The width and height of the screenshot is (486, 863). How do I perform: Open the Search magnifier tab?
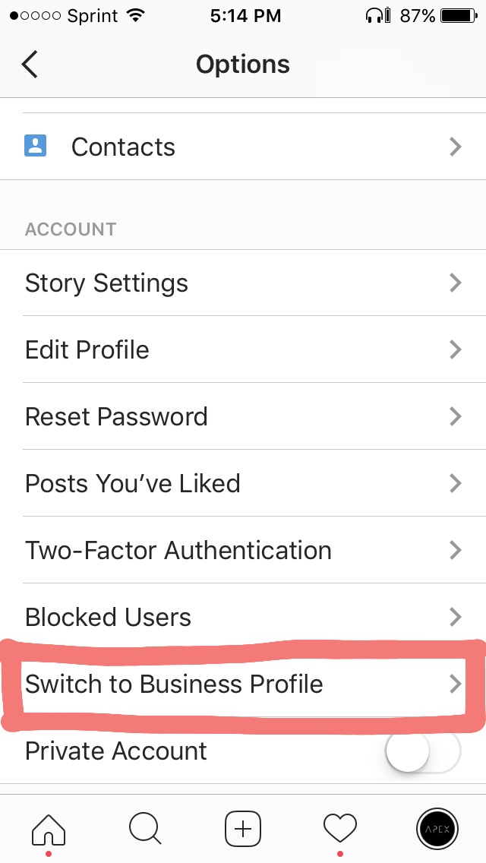(145, 827)
